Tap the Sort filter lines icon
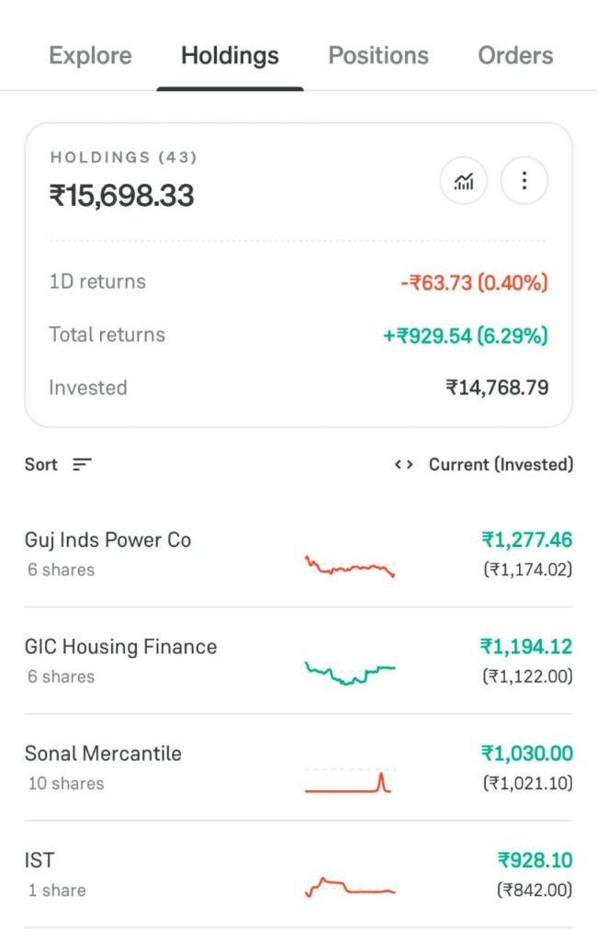The width and height of the screenshot is (597, 941). (x=82, y=464)
